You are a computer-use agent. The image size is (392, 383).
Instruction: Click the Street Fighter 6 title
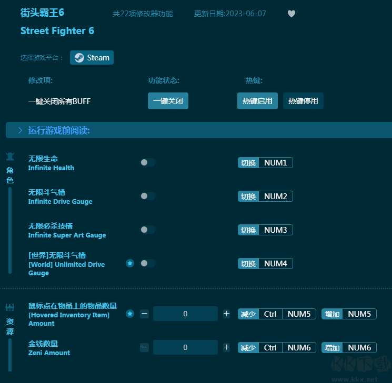pos(57,30)
